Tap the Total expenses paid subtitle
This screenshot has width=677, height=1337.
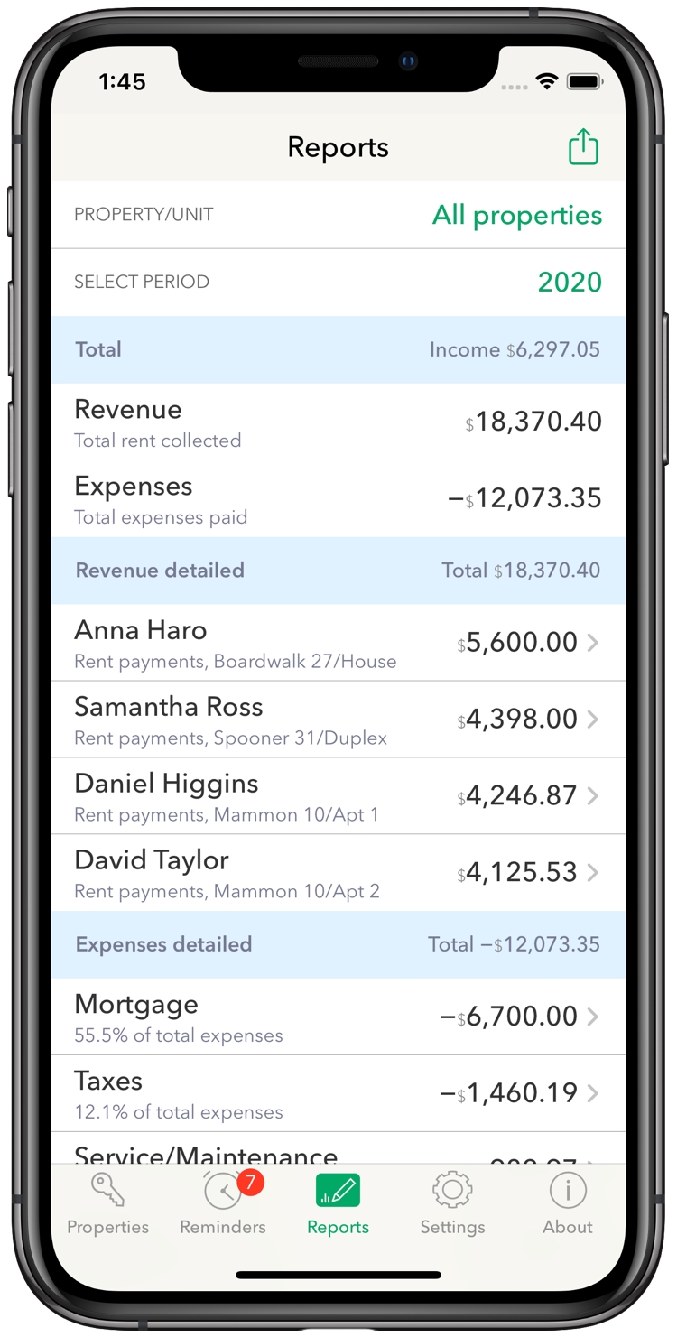click(x=161, y=517)
